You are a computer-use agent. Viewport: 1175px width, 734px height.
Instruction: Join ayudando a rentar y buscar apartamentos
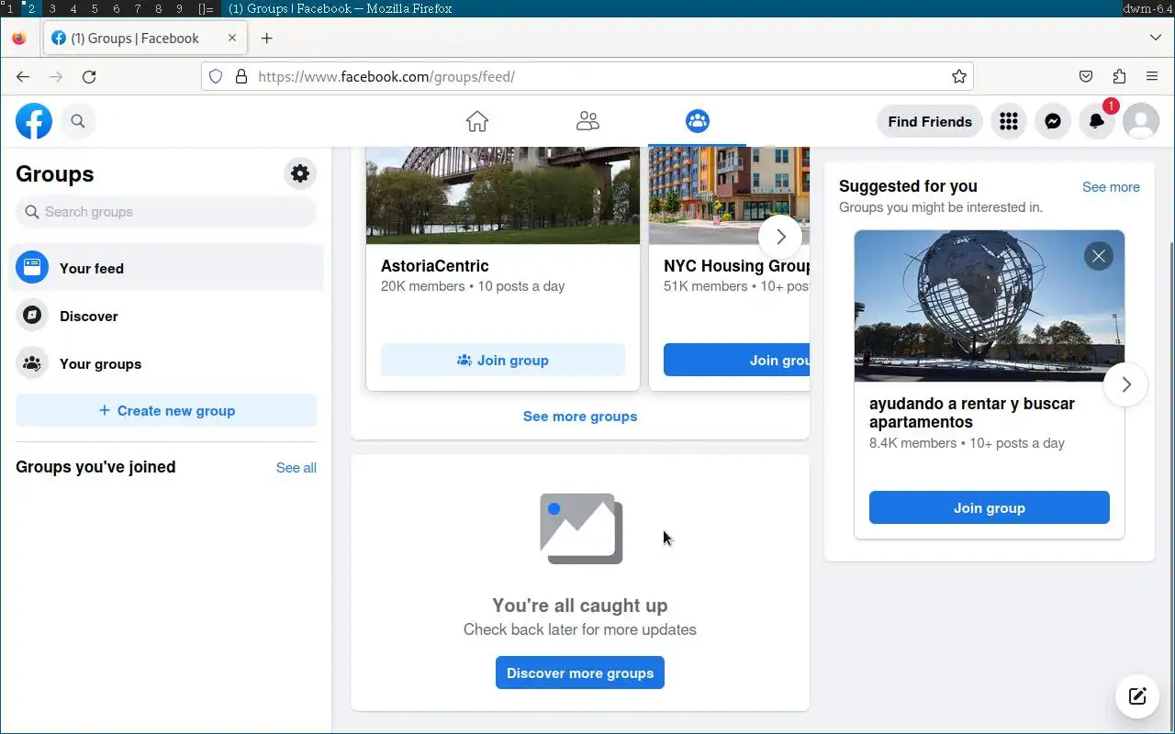point(990,507)
